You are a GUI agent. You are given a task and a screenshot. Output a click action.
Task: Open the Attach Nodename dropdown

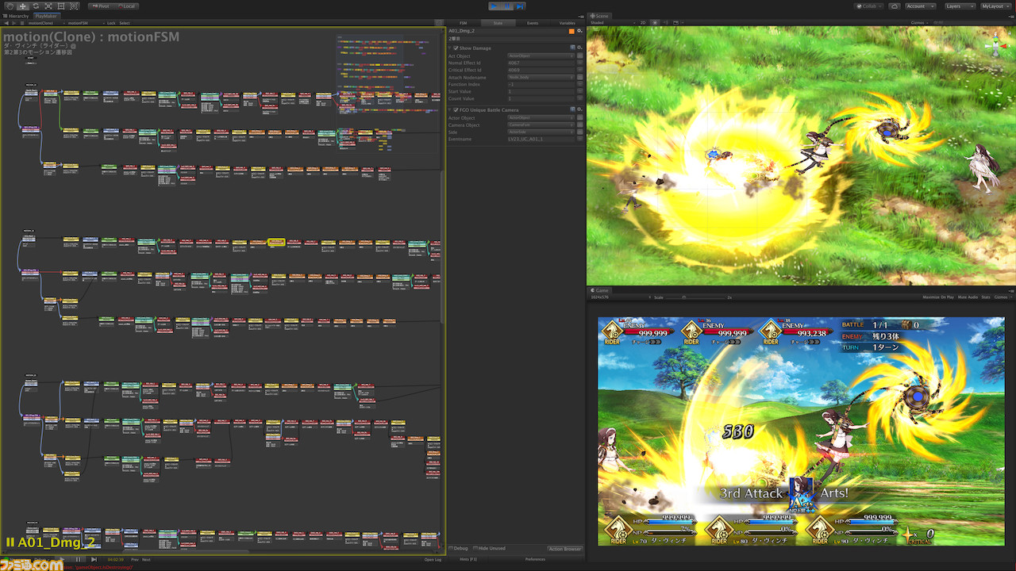pos(541,77)
